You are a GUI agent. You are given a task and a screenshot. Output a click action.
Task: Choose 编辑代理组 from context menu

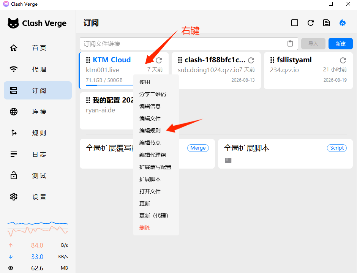pyautogui.click(x=156, y=155)
